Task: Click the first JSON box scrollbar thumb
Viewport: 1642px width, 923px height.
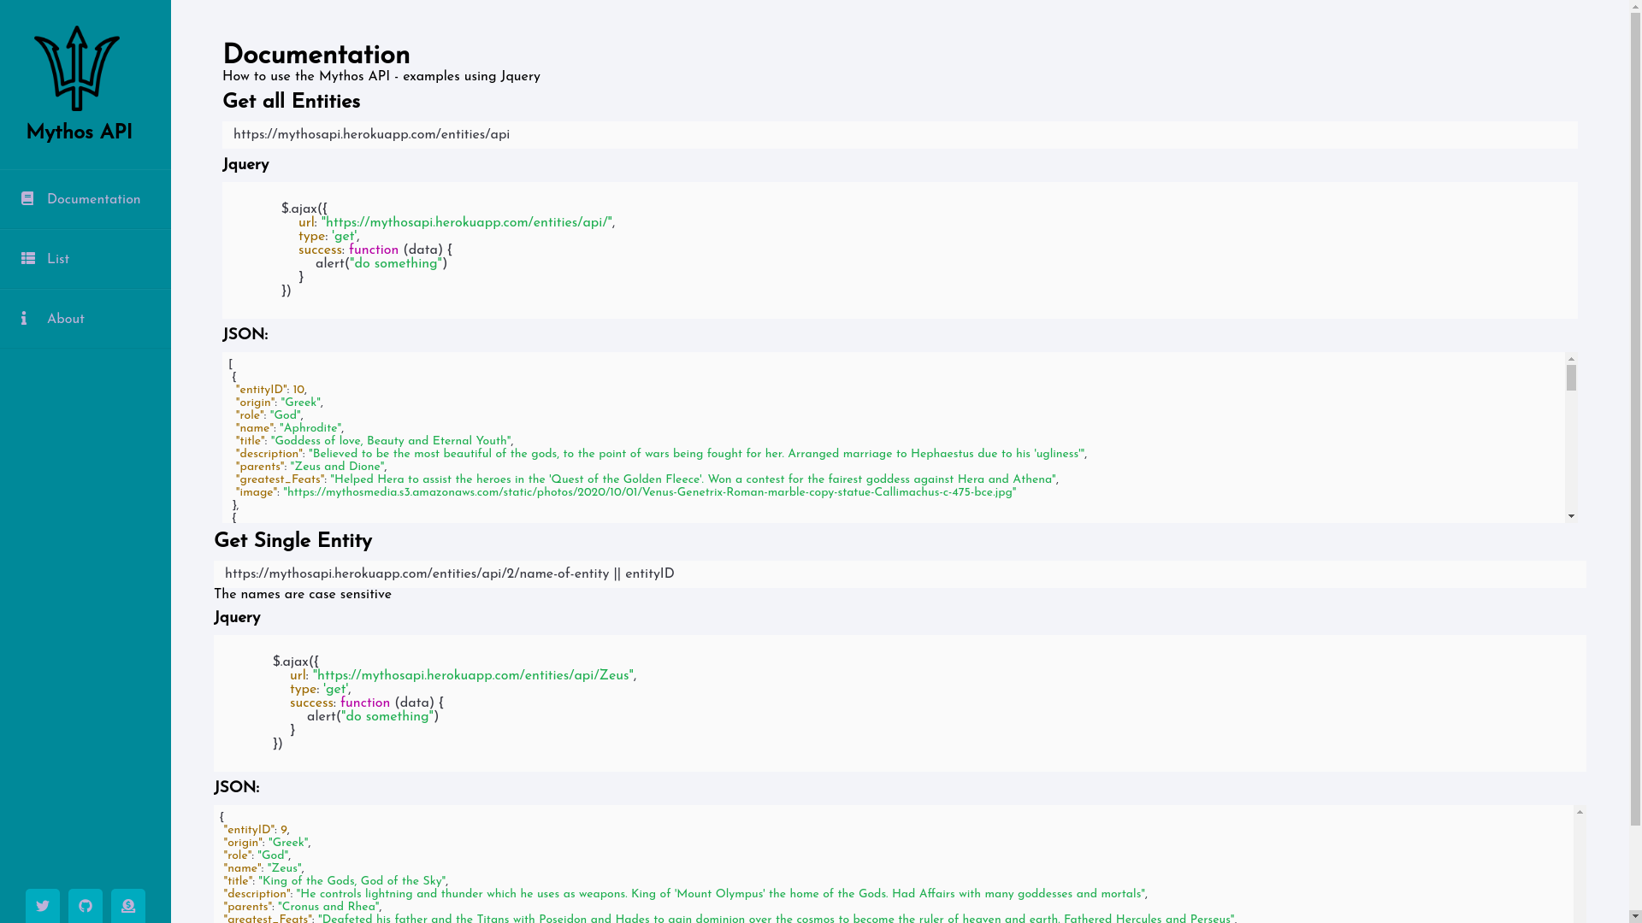Action: 1571,378
